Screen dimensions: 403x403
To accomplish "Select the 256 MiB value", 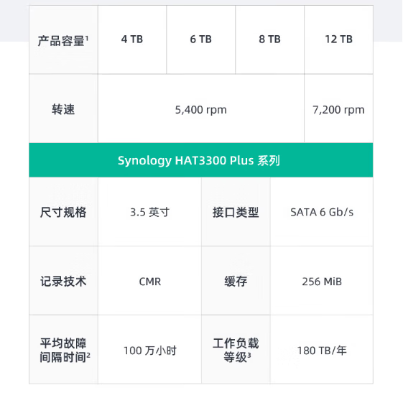I will [322, 281].
